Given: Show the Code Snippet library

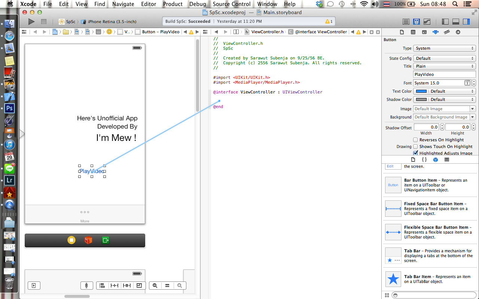Looking at the screenshot, I should tap(424, 160).
